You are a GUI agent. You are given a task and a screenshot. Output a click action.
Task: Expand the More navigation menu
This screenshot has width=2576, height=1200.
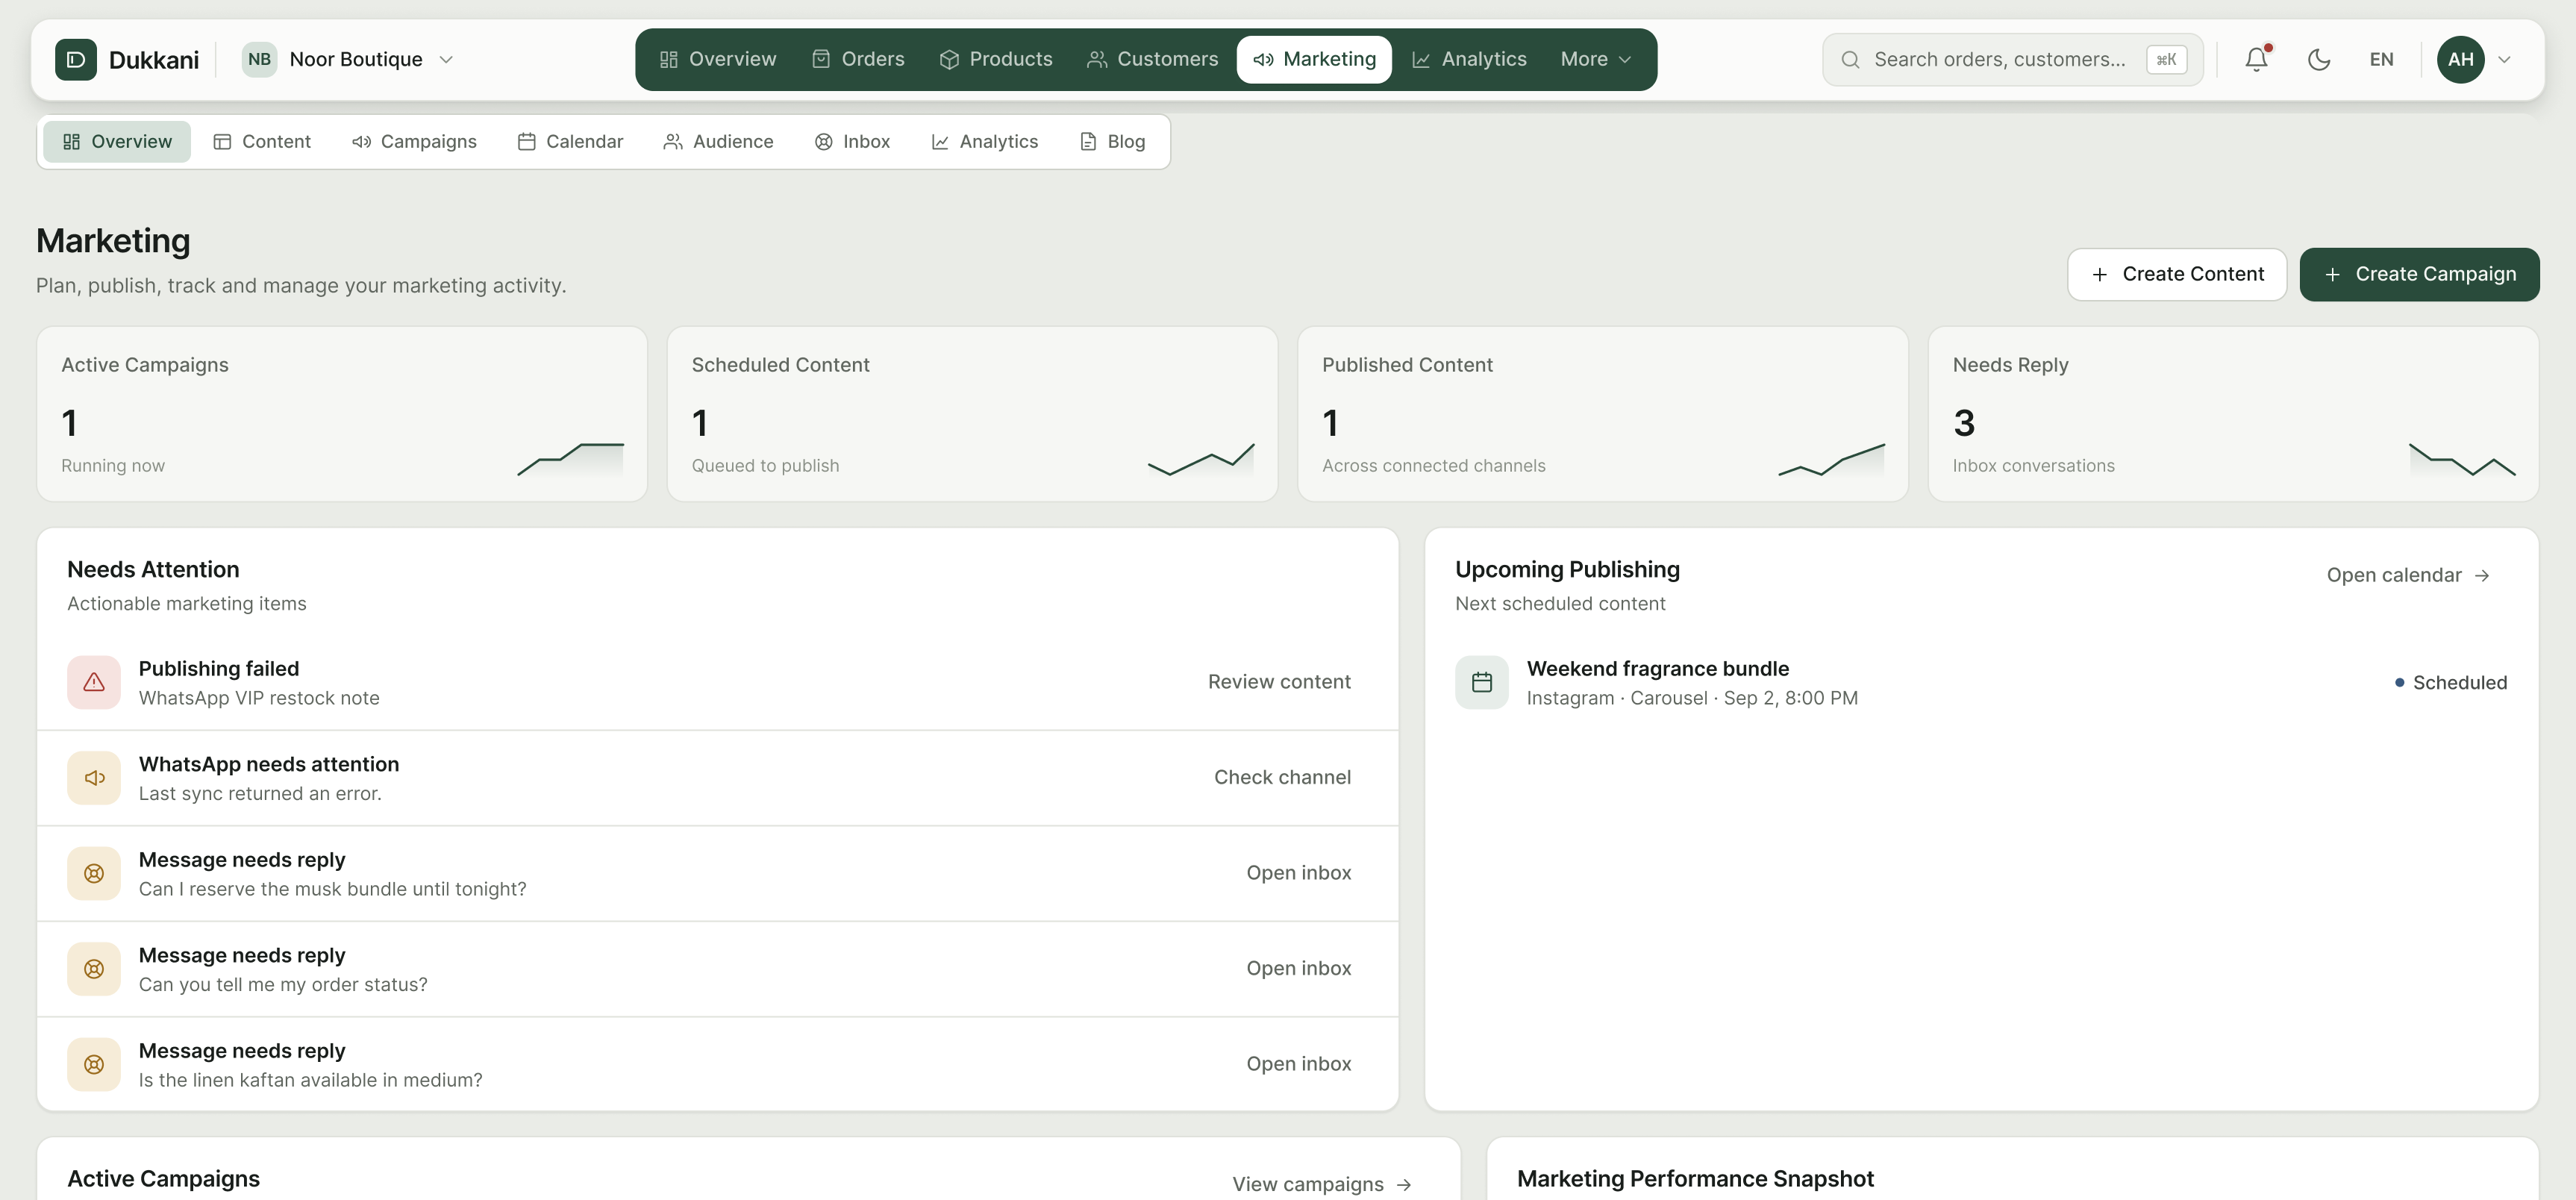coord(1596,59)
